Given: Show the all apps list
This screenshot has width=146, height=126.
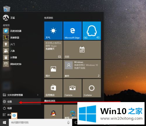Looking at the screenshot, I should [7, 115].
